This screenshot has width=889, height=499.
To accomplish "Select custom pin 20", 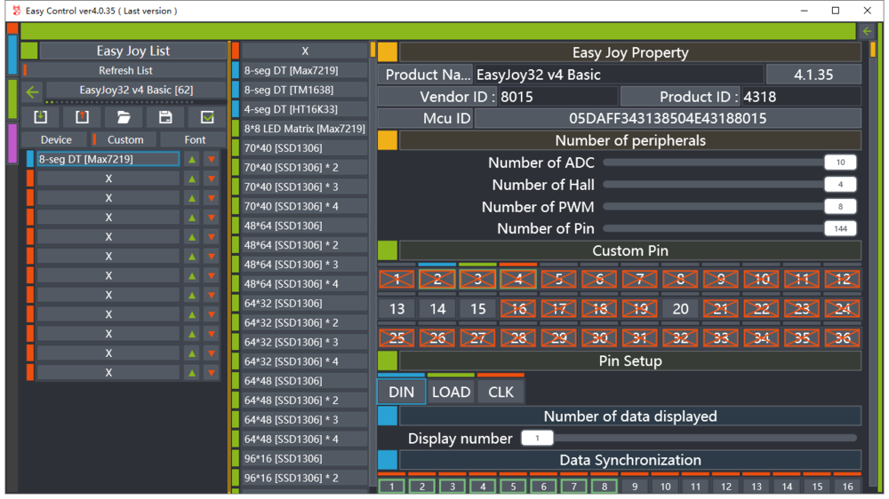I will point(680,309).
